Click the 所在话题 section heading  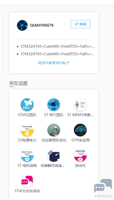pos(18,84)
